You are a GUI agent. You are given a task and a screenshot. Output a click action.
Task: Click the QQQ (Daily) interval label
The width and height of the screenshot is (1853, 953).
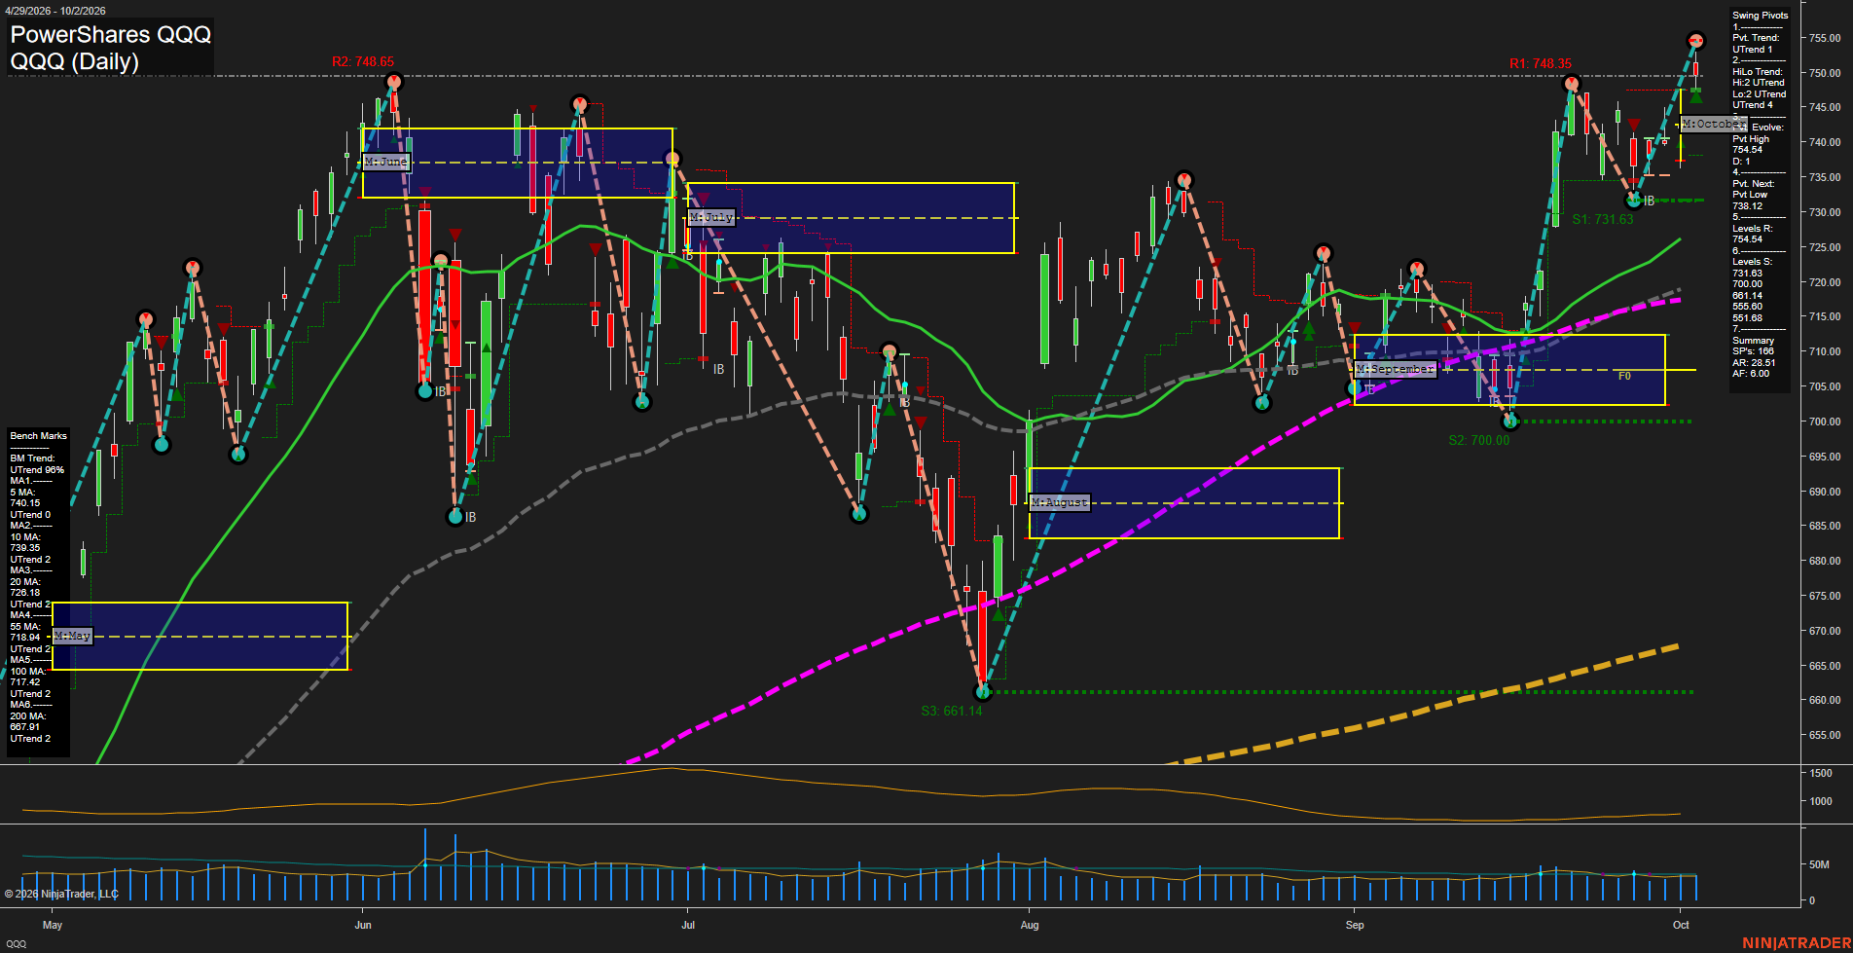(x=75, y=61)
